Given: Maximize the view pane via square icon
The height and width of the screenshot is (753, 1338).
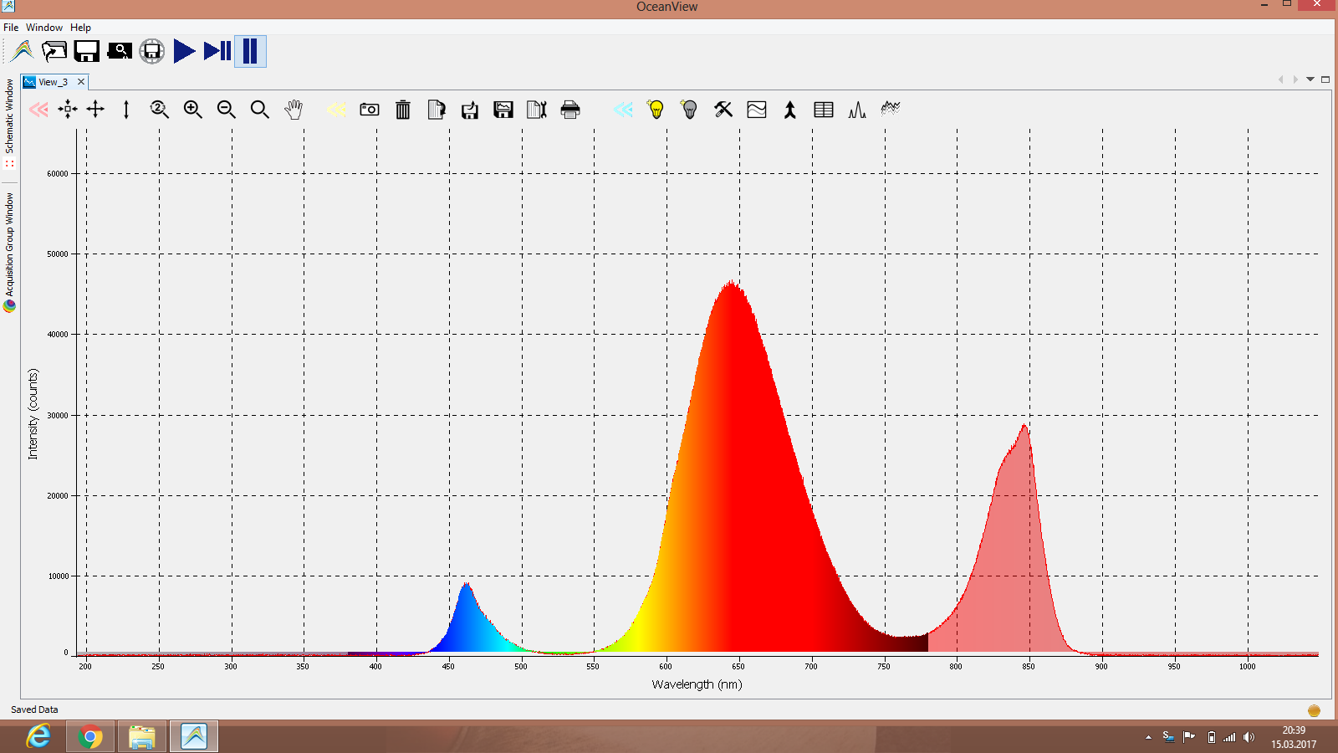Looking at the screenshot, I should coord(1325,79).
